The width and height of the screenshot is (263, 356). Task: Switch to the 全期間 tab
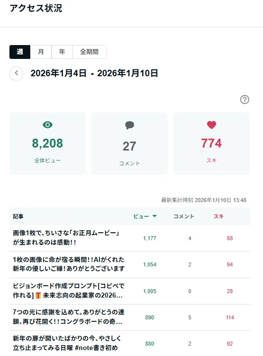[x=89, y=52]
